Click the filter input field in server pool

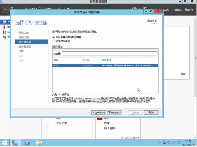109,54
